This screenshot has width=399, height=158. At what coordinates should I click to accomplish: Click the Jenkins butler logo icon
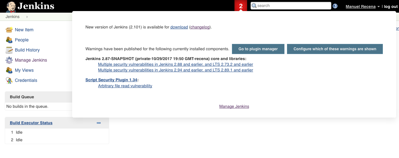click(11, 7)
